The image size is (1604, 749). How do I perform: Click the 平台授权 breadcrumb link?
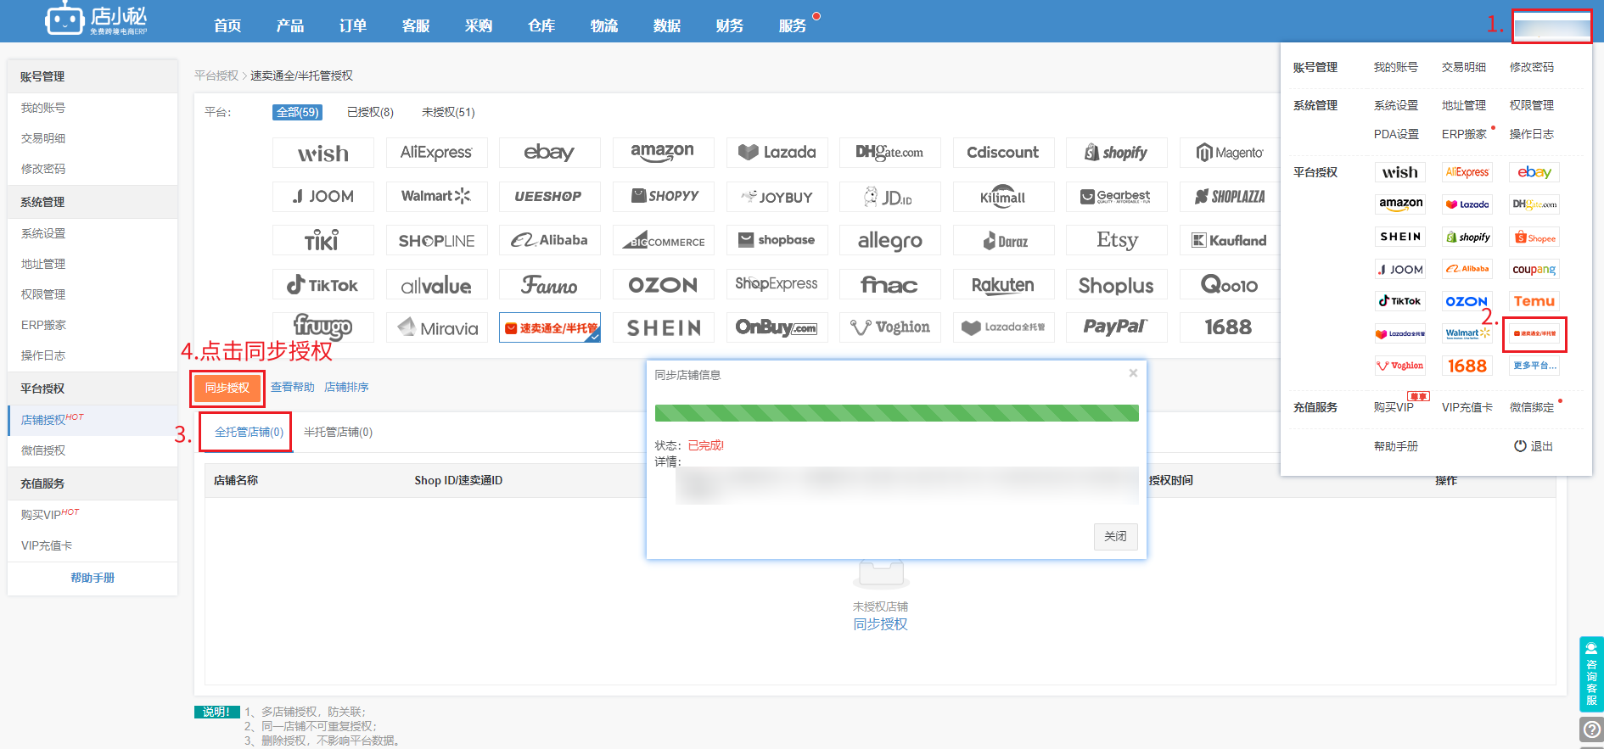[216, 75]
